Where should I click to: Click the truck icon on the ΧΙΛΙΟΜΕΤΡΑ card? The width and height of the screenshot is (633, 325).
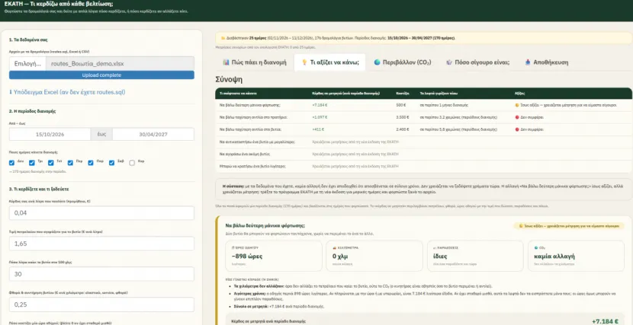coord(334,247)
